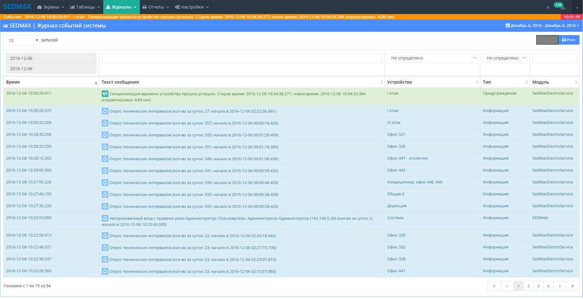Image resolution: width=583 pixels, height=299 pixels.
Task: Open the records-per-page dropdown showing 15
Action: tap(22, 41)
